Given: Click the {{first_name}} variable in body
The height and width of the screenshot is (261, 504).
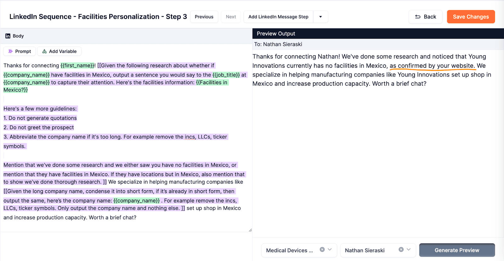Looking at the screenshot, I should (x=77, y=65).
